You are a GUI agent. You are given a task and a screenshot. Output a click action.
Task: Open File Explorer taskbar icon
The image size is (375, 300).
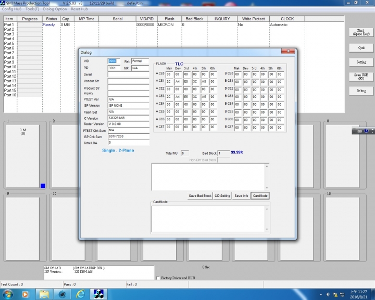click(x=44, y=294)
